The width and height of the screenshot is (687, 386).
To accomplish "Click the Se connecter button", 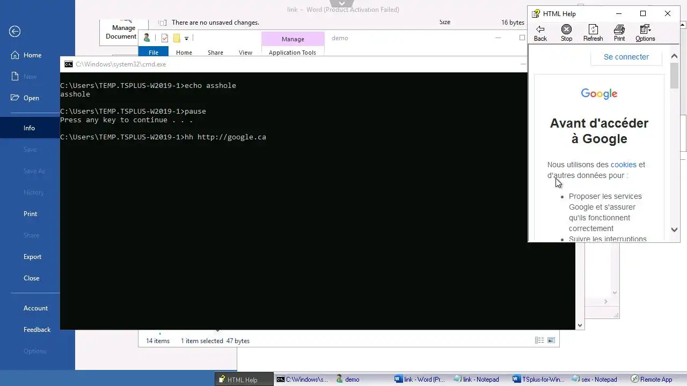I will click(626, 57).
